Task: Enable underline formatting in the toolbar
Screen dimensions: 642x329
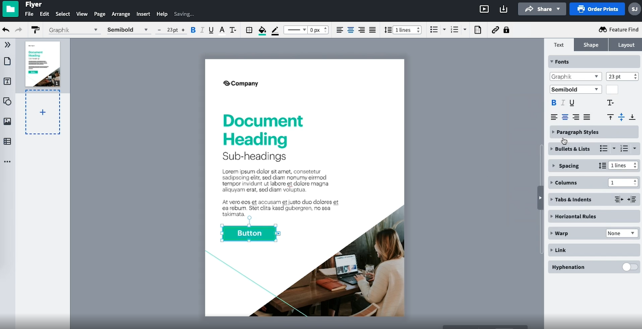Action: pos(211,29)
